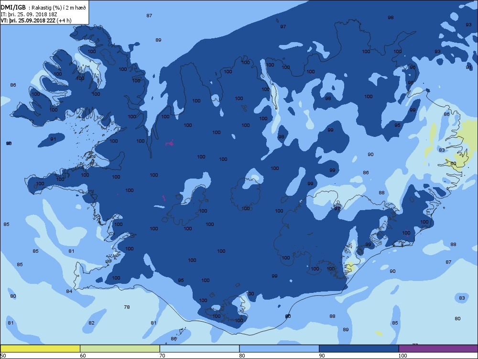Viewport: 478px width, 359px height.
Task: Click the 78 humidity value on the map
Action: [x=127, y=307]
